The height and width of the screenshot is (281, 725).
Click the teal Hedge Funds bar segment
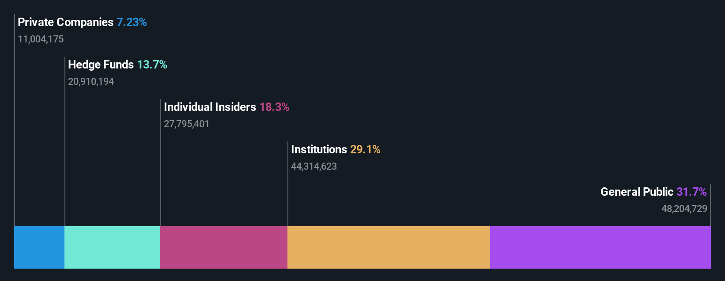[x=112, y=247]
